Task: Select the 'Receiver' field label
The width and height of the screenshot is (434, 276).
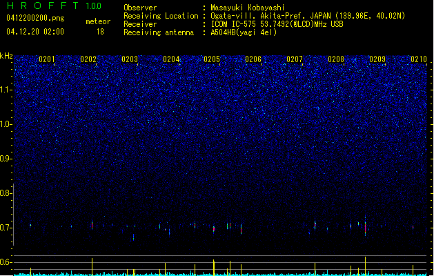Action: 140,24
